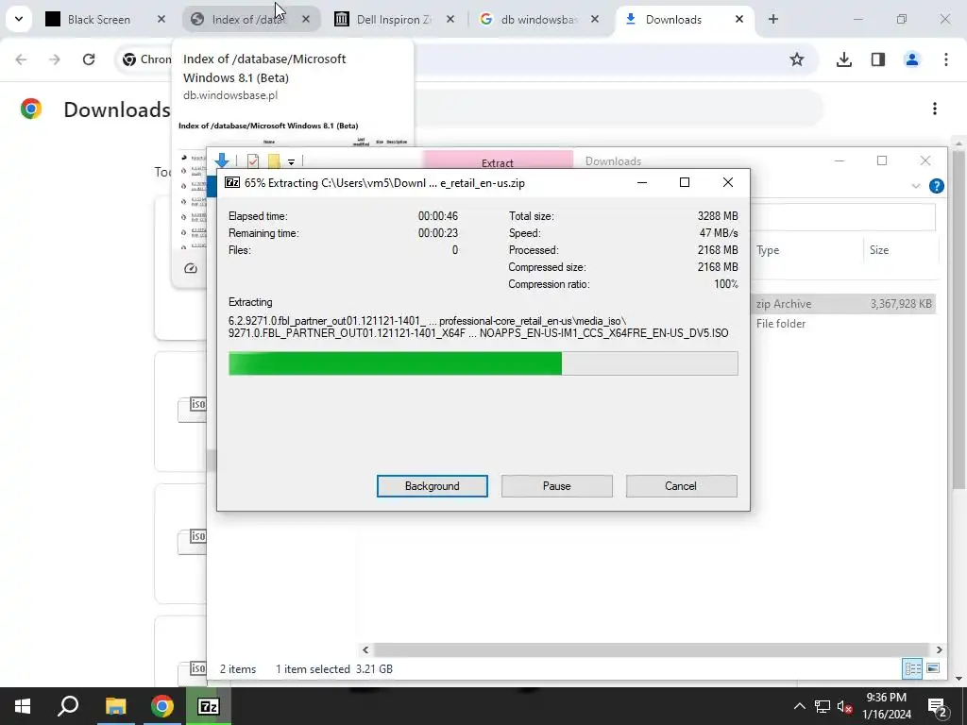Open Explorer Help icon
967x725 pixels.
point(936,186)
